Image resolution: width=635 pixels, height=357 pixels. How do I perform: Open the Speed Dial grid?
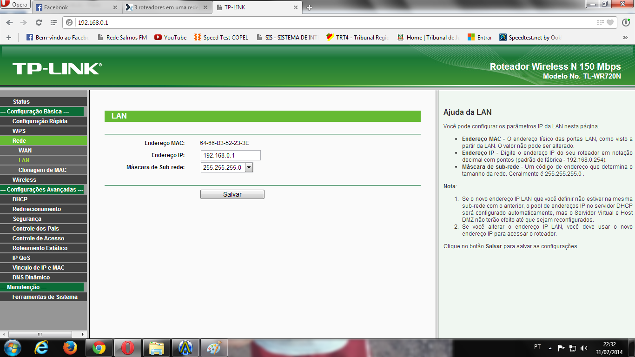click(x=53, y=22)
